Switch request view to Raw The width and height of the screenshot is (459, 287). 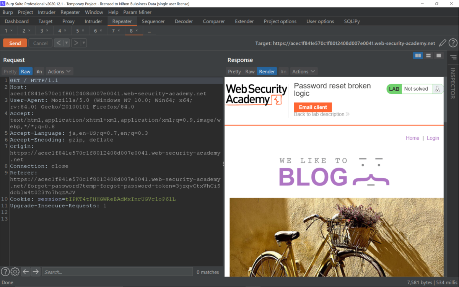coord(26,72)
